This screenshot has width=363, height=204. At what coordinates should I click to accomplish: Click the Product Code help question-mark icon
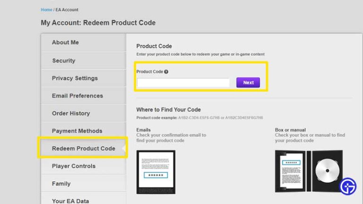tap(166, 72)
